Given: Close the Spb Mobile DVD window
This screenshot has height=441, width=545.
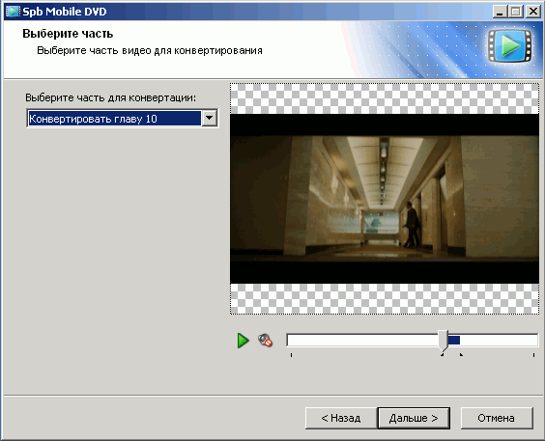Looking at the screenshot, I should (x=532, y=12).
